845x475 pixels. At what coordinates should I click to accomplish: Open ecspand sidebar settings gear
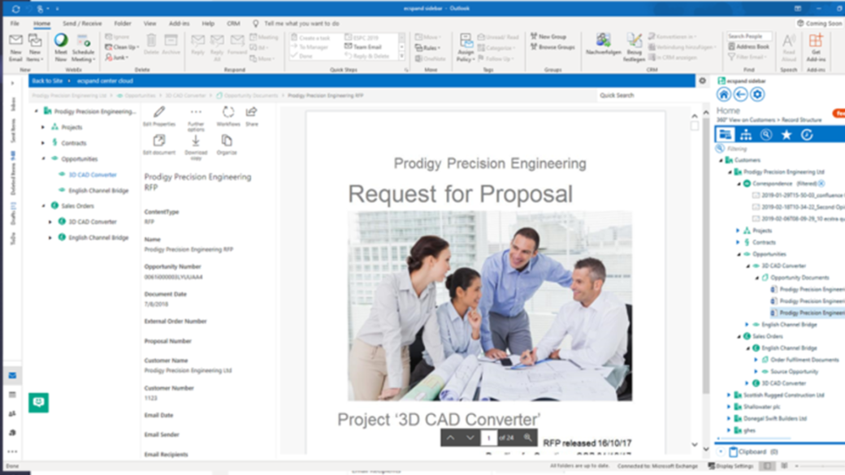point(757,95)
